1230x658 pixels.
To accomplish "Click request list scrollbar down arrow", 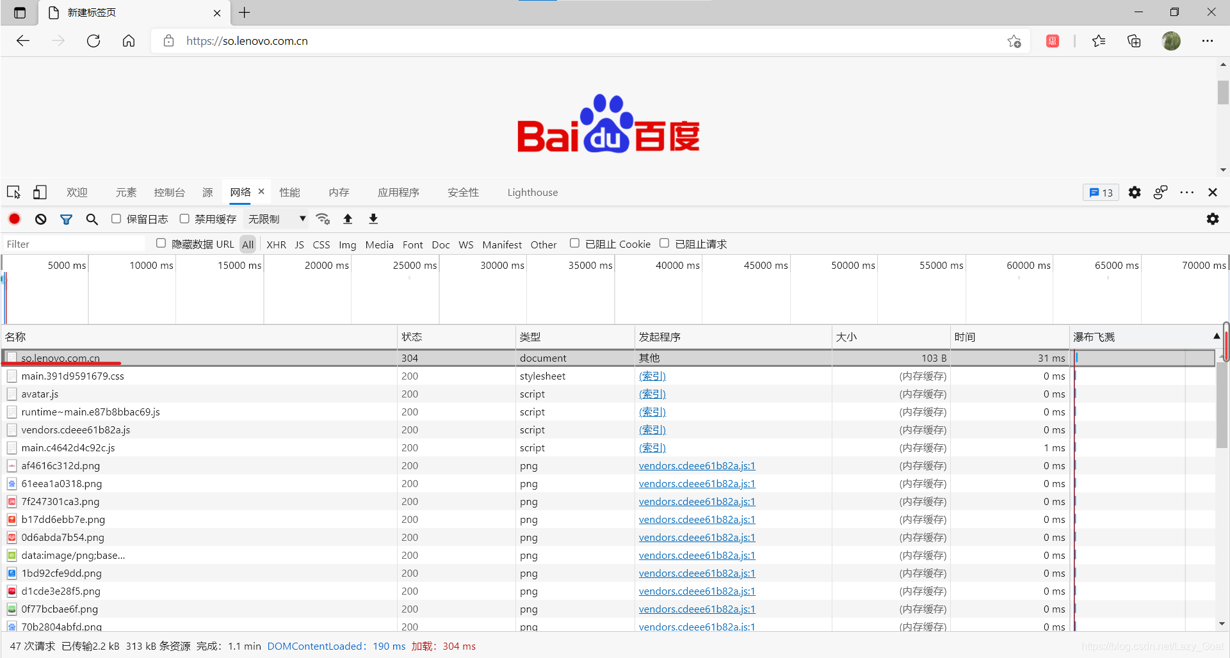I will (x=1222, y=623).
